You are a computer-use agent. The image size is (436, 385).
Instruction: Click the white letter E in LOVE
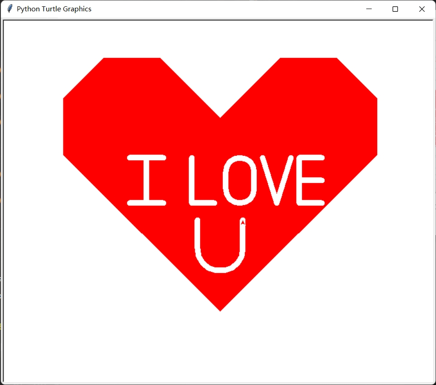[300, 180]
